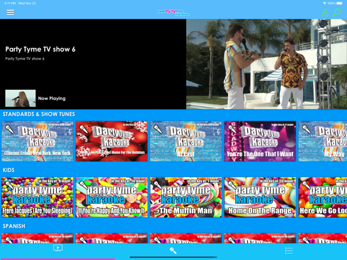Open You're The One That I Want
This screenshot has width=347, height=260.
[260, 141]
